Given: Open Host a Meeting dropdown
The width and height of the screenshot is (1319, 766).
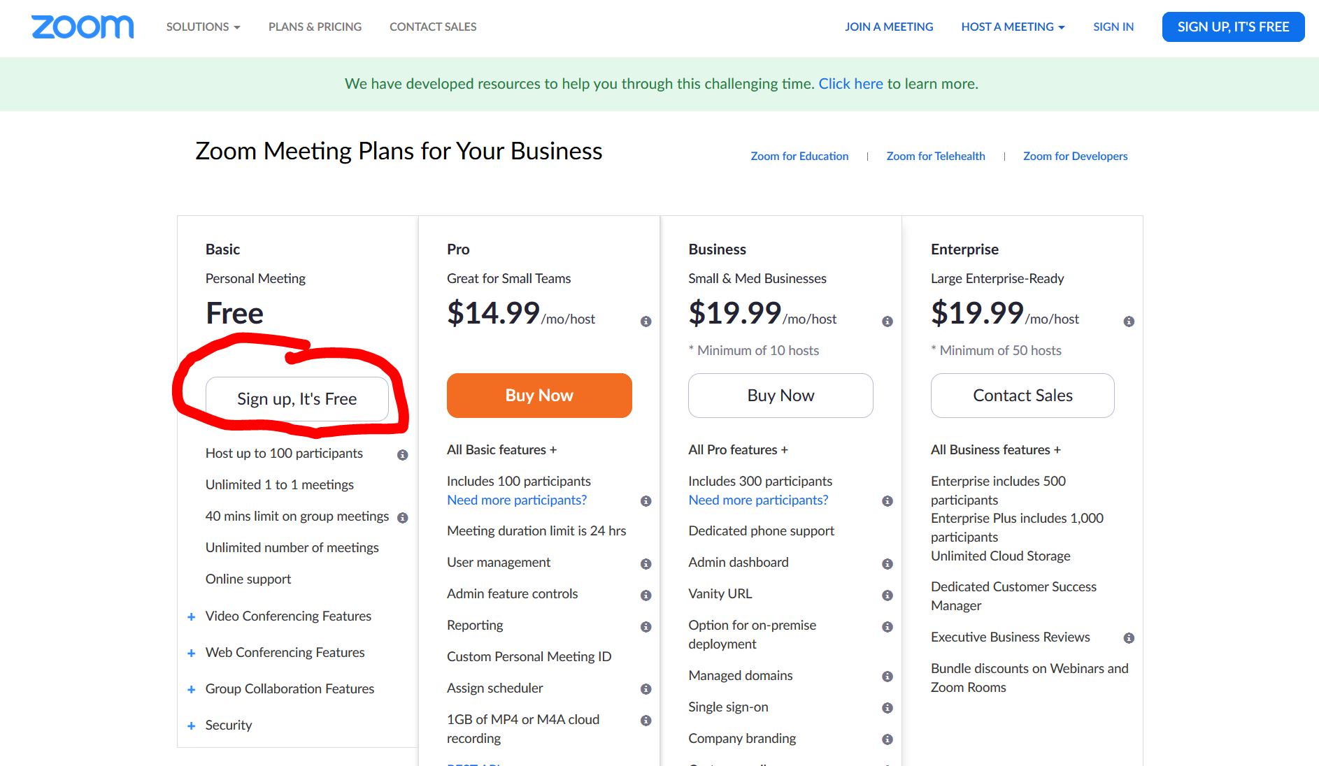Looking at the screenshot, I should click(1012, 27).
